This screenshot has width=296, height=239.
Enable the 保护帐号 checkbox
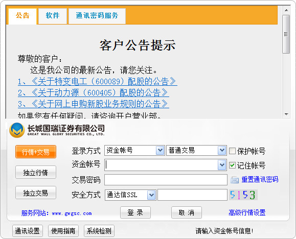pos(232,151)
